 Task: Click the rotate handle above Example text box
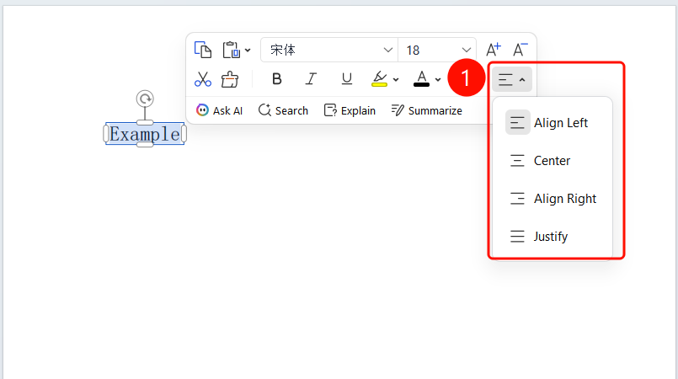coord(145,99)
